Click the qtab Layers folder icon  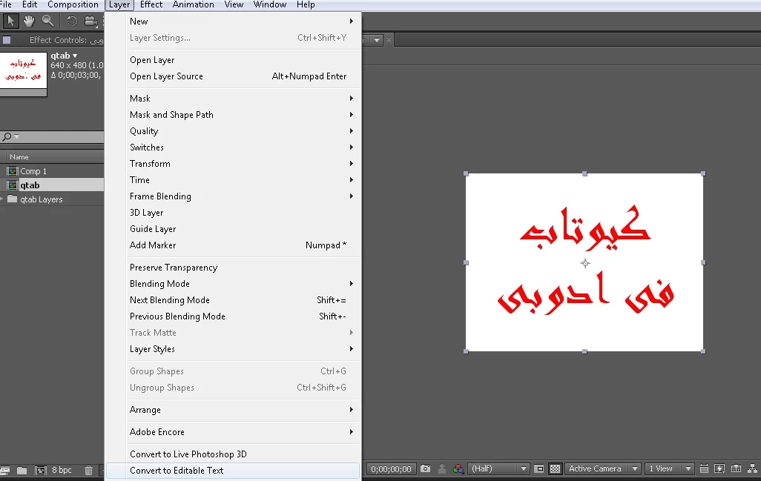(13, 199)
